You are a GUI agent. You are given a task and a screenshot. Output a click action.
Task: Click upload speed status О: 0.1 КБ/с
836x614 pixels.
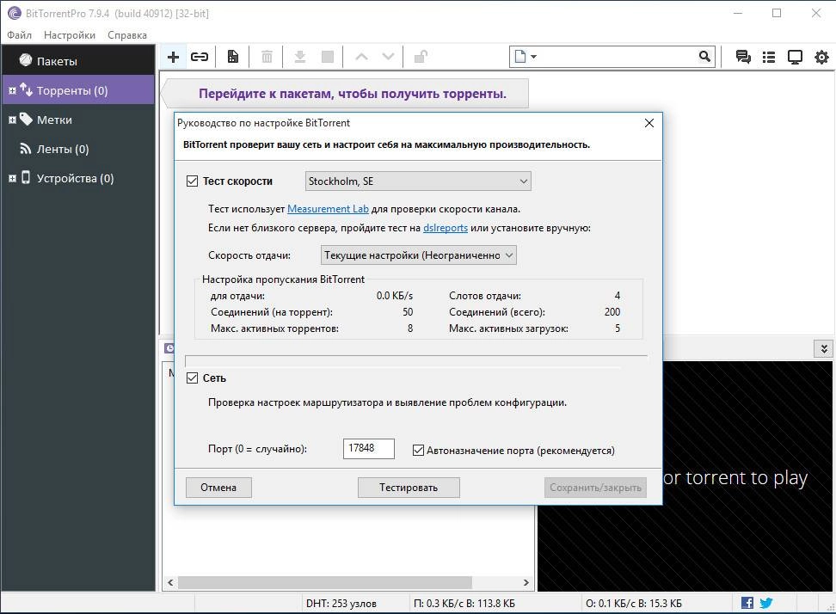pos(633,604)
